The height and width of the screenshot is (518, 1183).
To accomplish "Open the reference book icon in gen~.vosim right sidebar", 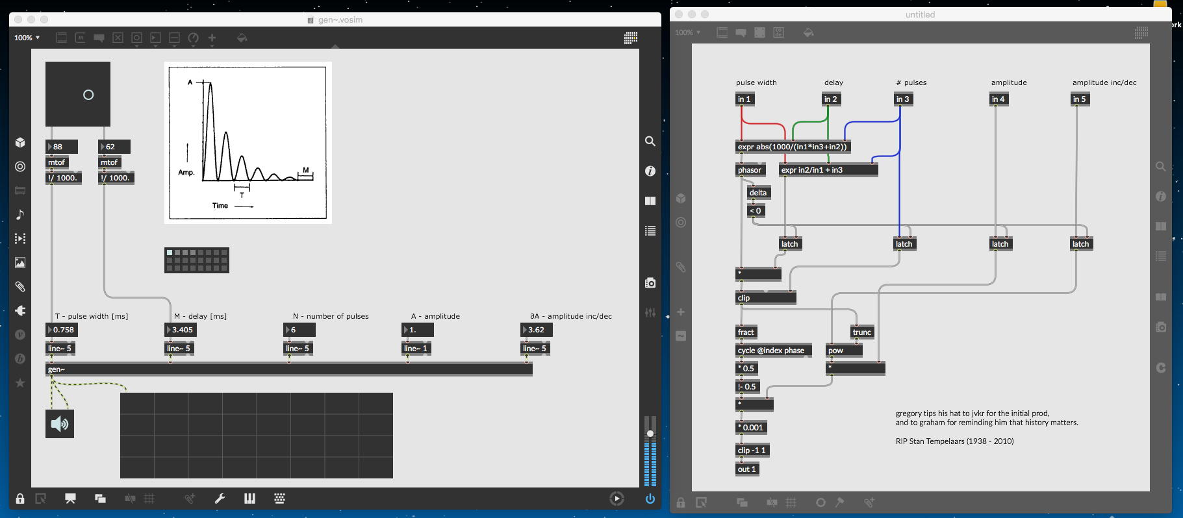I will 650,201.
